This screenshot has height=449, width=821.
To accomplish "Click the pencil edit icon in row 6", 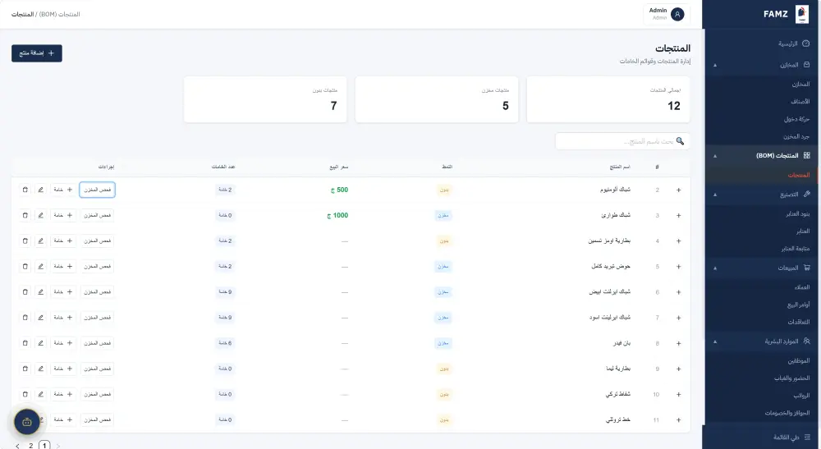I will pyautogui.click(x=40, y=291).
